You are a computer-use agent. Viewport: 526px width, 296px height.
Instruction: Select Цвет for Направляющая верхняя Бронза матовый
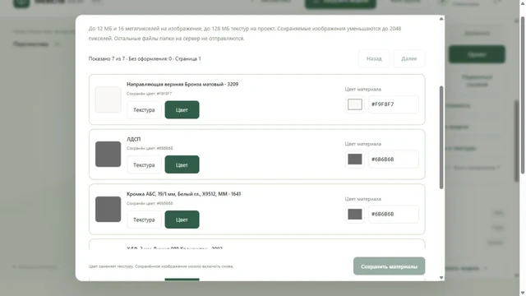point(182,109)
